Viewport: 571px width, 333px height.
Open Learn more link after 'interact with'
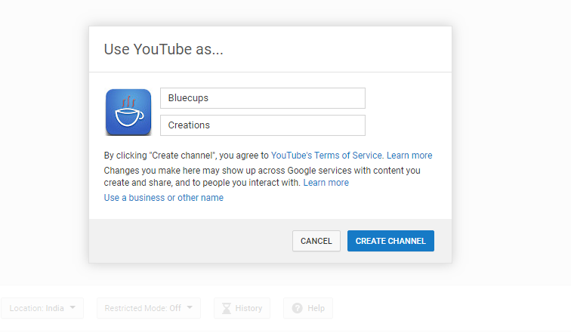pos(326,183)
